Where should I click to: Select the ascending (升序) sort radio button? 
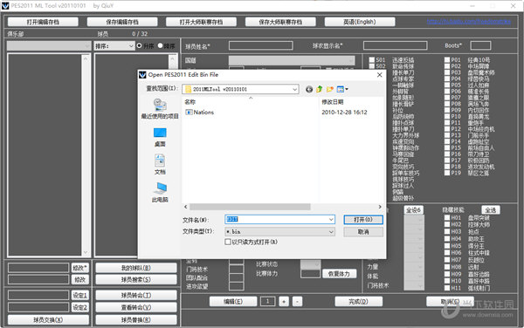click(x=140, y=45)
